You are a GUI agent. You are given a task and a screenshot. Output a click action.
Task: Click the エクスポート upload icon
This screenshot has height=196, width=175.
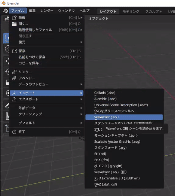coord(14,99)
